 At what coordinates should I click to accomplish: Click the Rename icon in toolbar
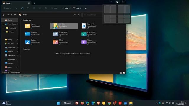[x=34, y=9]
